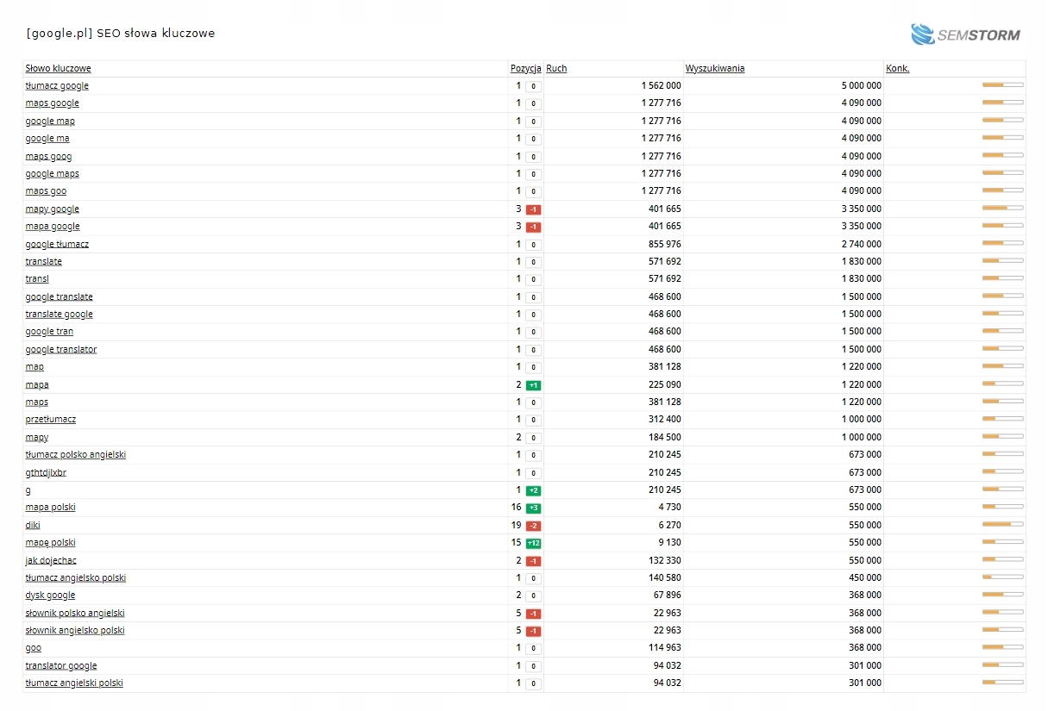Open keyword link gthtdjlxbr
Viewport: 1048px width, 711px height.
46,473
